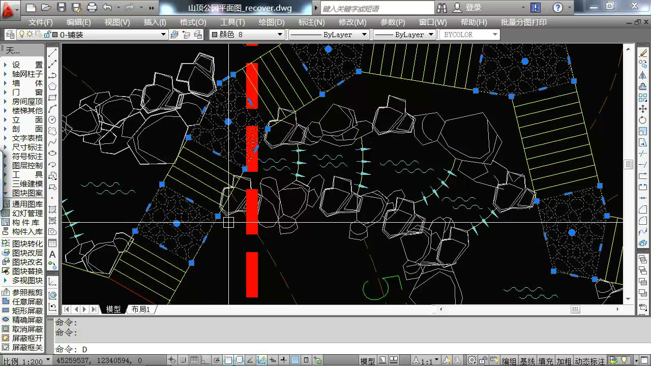Select the Spline tool
Image resolution: width=651 pixels, height=366 pixels.
tap(52, 142)
